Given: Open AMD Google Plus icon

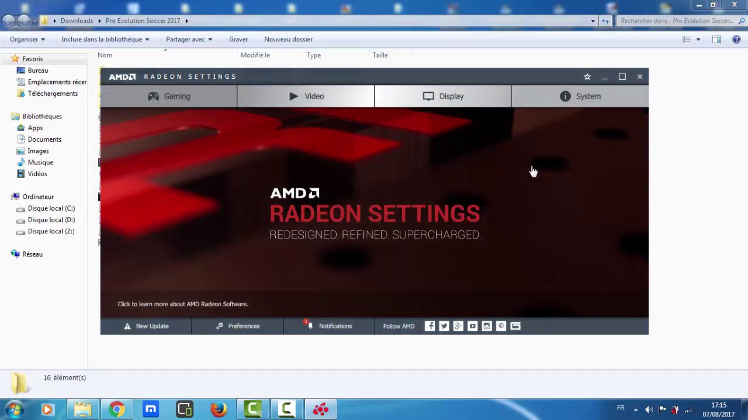Looking at the screenshot, I should [x=458, y=326].
